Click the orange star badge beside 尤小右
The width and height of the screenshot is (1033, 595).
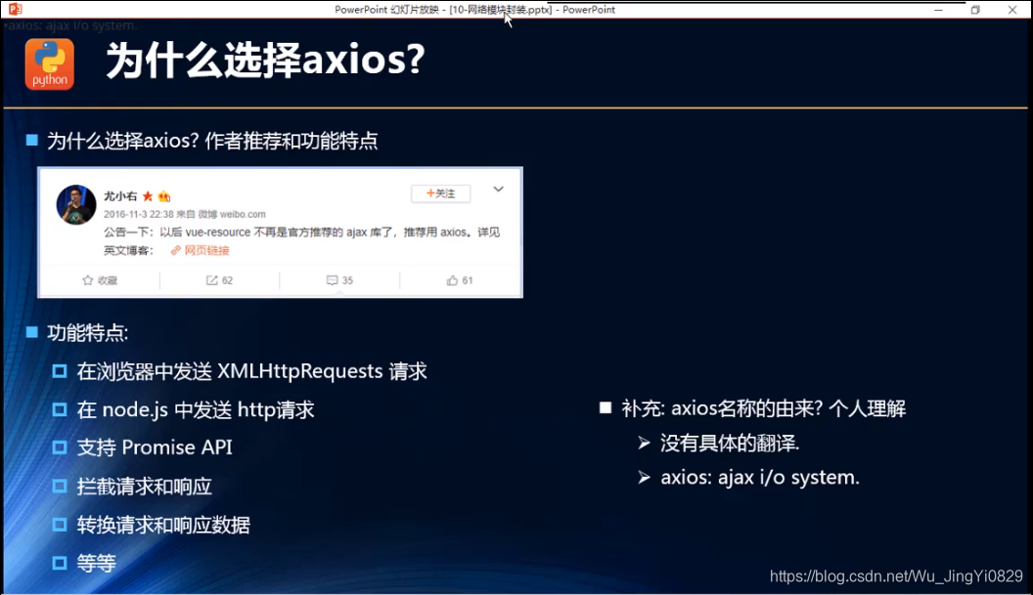148,196
